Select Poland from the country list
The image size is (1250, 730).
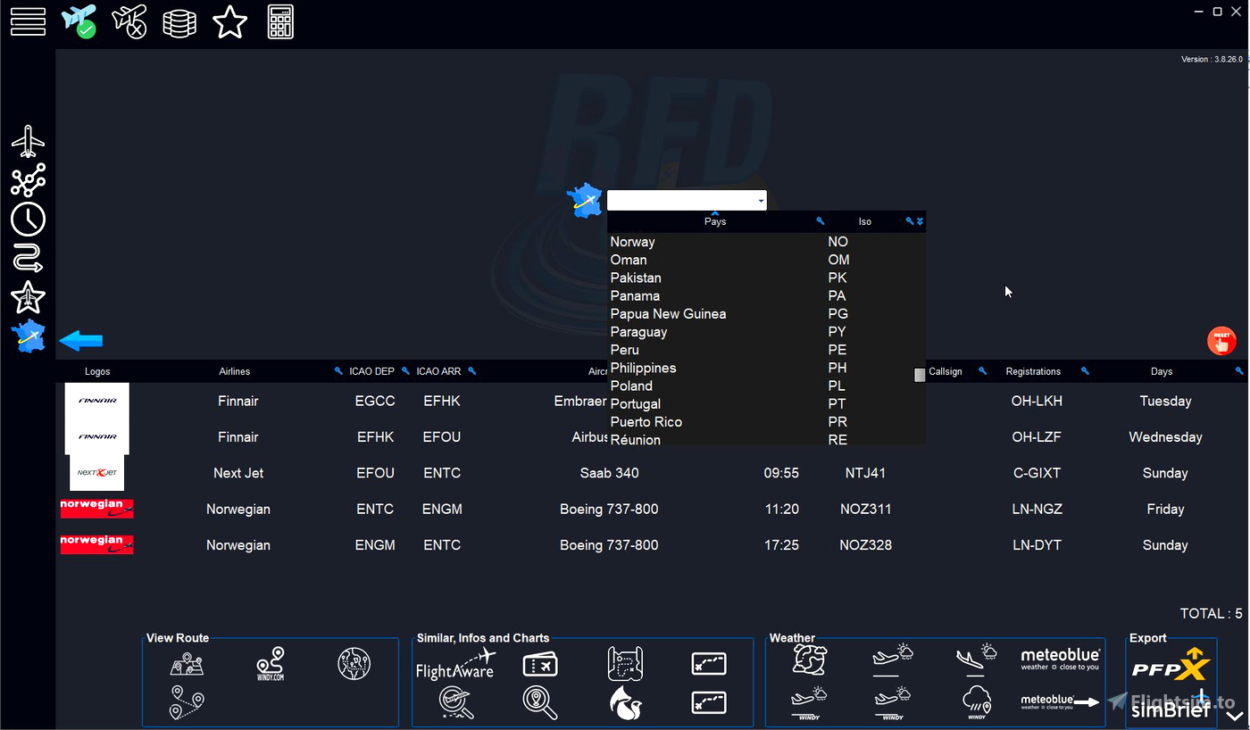click(631, 386)
